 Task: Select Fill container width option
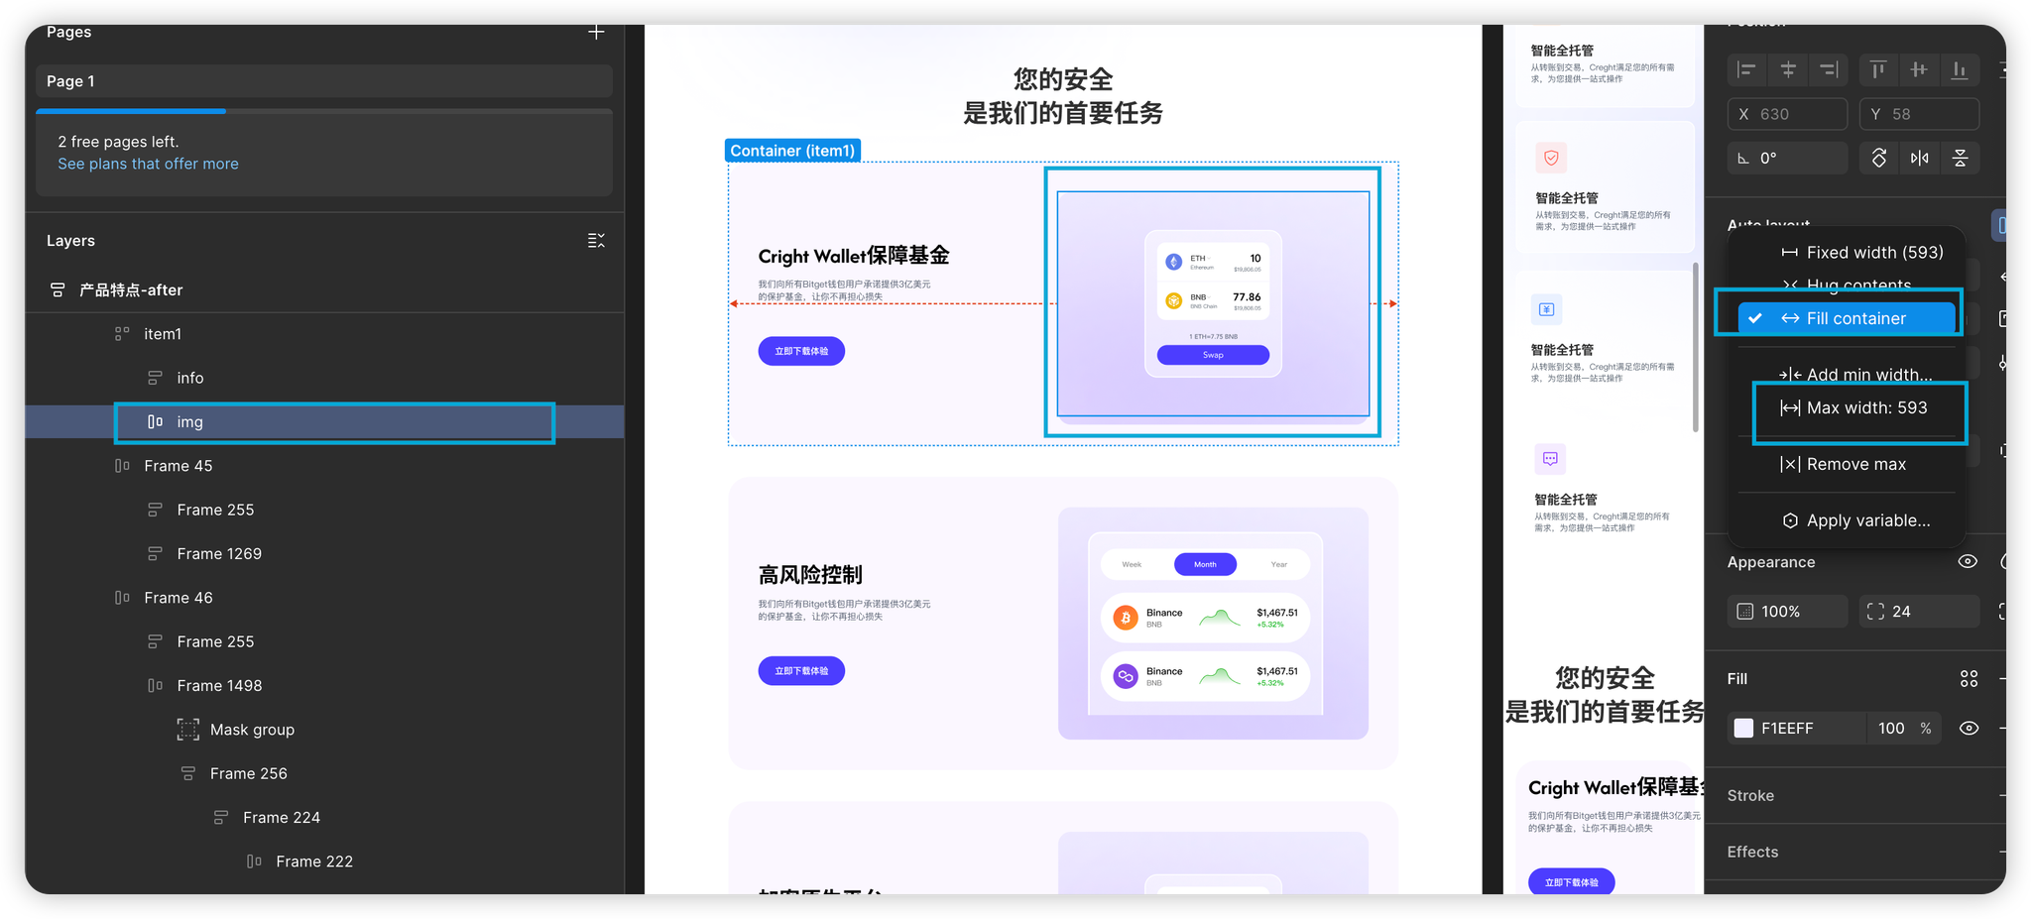1855,318
